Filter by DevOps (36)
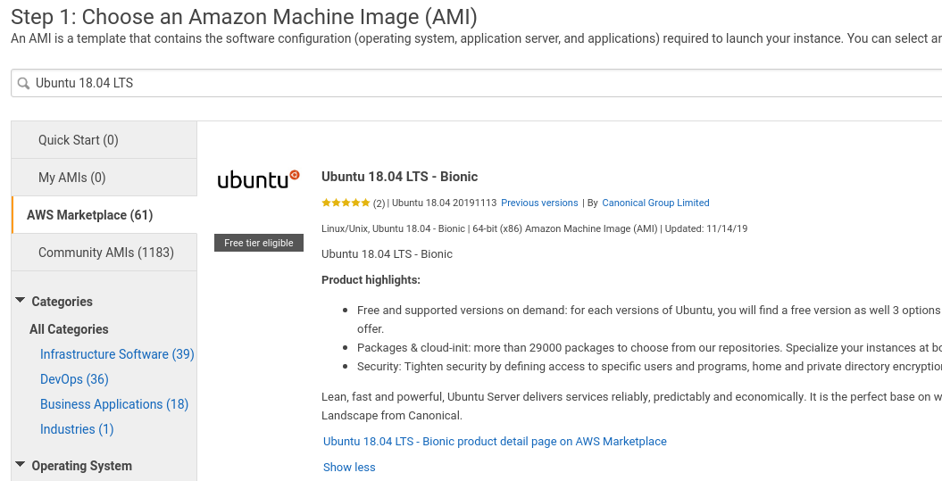 coord(74,379)
